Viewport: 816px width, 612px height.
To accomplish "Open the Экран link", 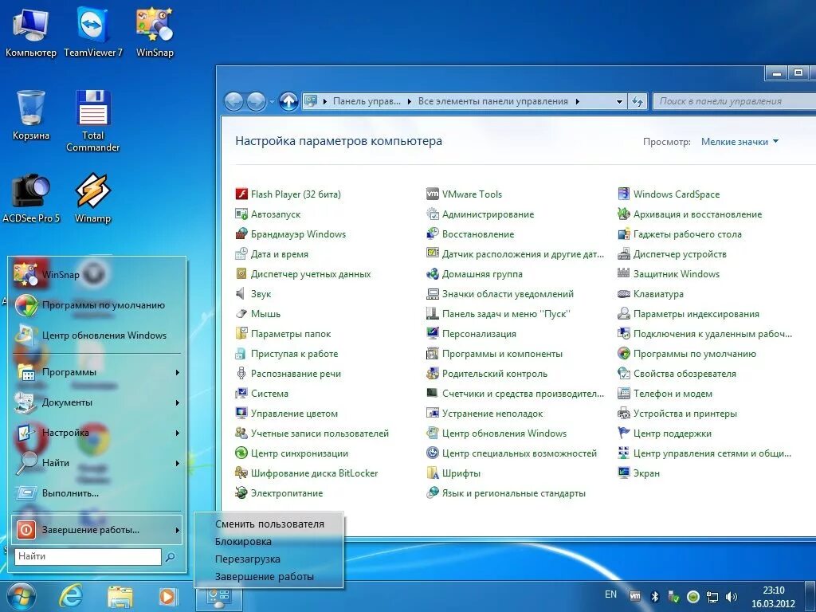I will tap(646, 473).
